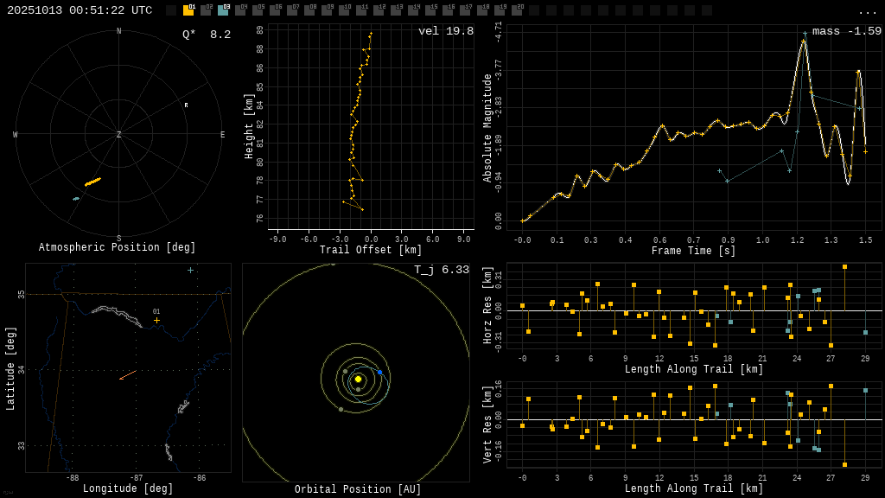This screenshot has height=498, width=885.
Task: Click station 01 yellow cross on map
Action: (156, 320)
